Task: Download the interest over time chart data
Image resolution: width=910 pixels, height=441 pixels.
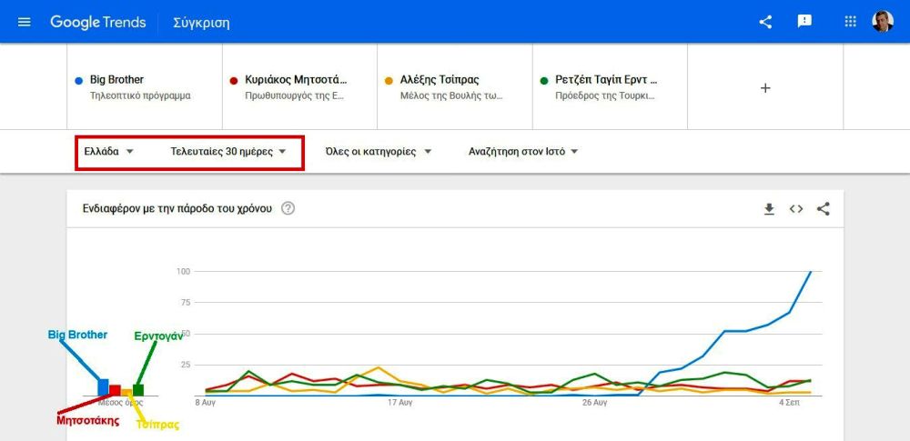Action: [x=769, y=209]
